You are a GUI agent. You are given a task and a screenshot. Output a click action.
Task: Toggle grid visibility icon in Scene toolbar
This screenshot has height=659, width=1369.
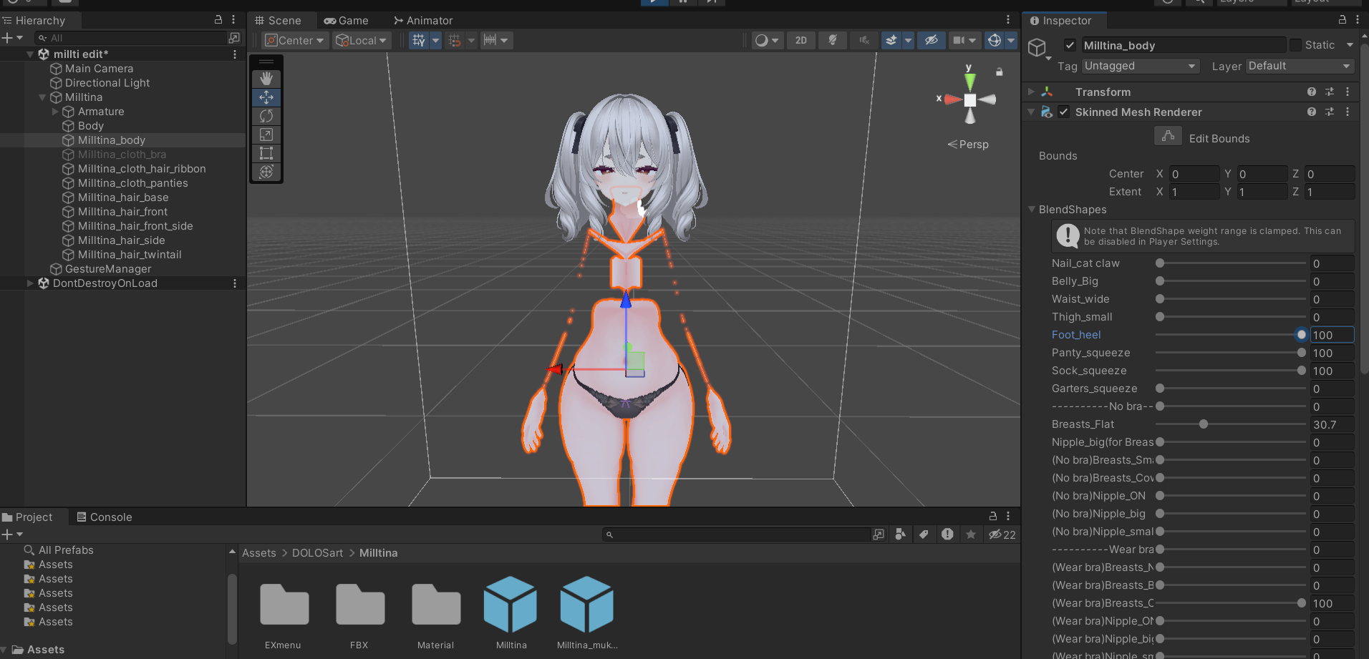coord(419,40)
